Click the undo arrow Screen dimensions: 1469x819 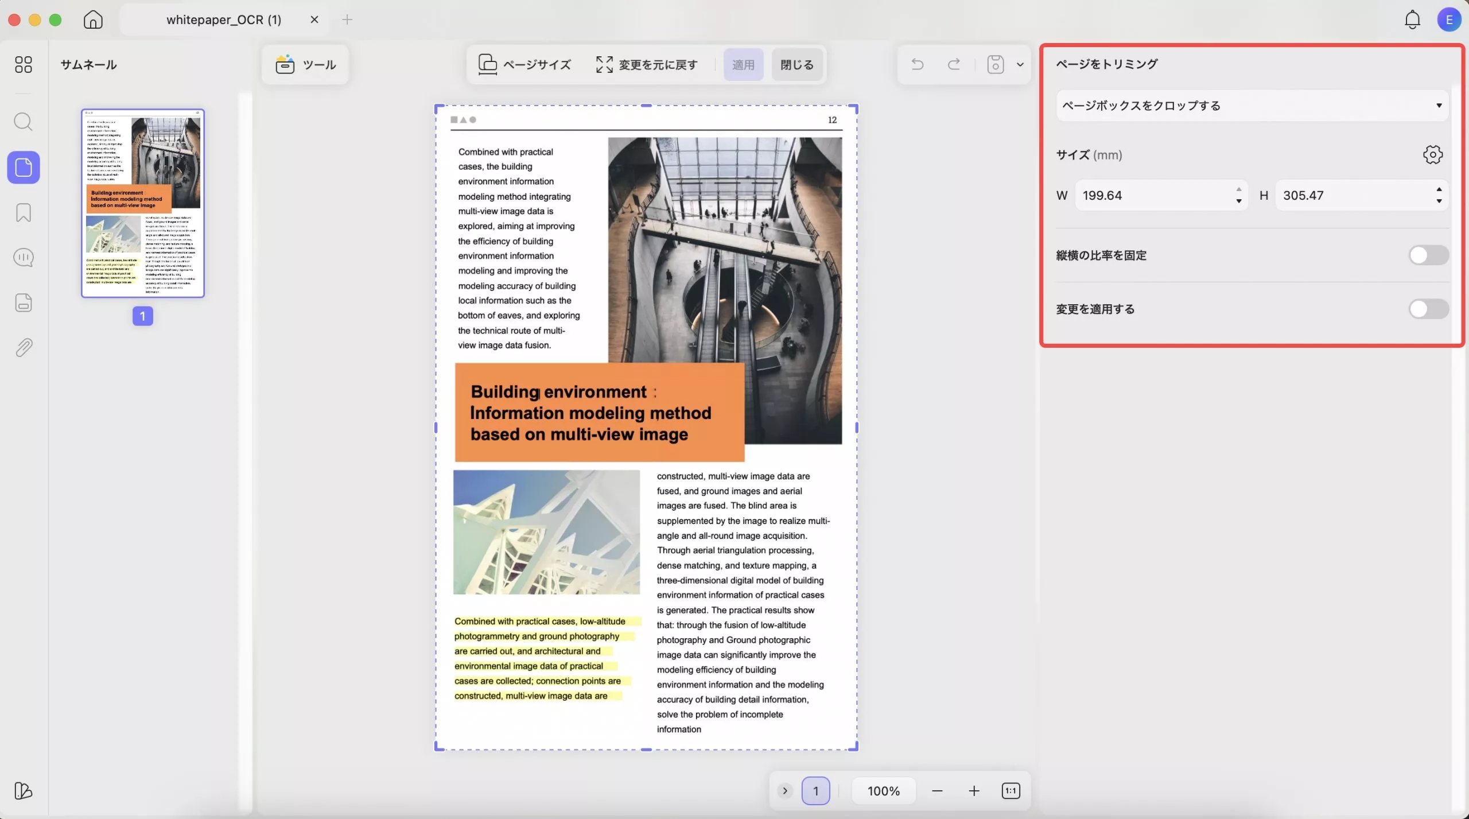pos(917,64)
